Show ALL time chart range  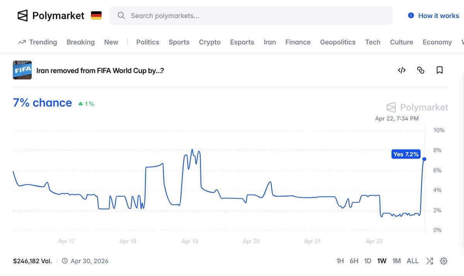click(x=413, y=261)
